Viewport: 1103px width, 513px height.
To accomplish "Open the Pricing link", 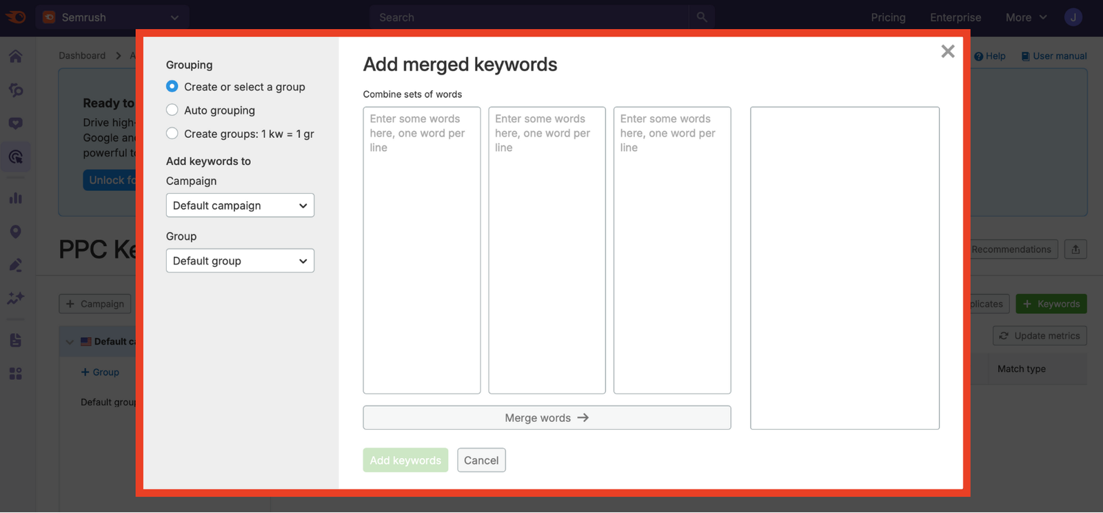I will click(x=888, y=17).
